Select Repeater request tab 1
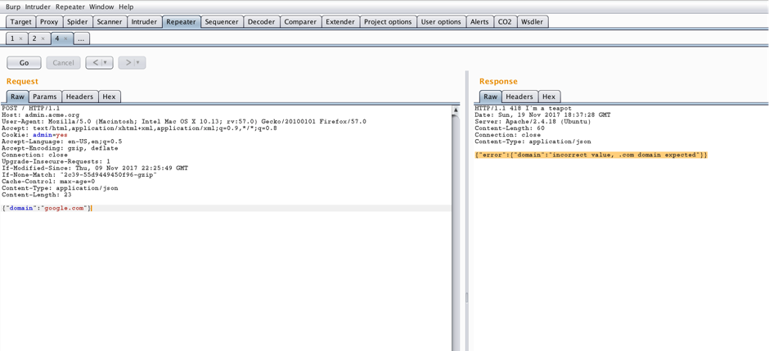This screenshot has width=769, height=351. (12, 38)
